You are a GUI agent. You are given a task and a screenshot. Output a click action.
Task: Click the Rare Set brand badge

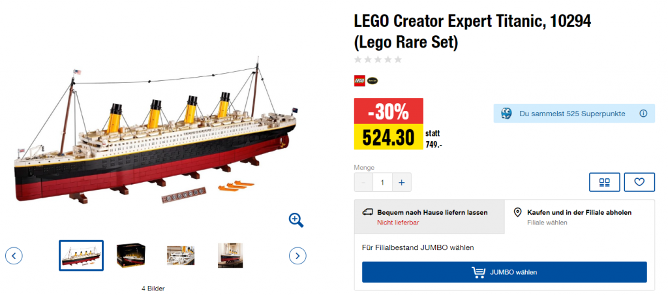pyautogui.click(x=372, y=81)
